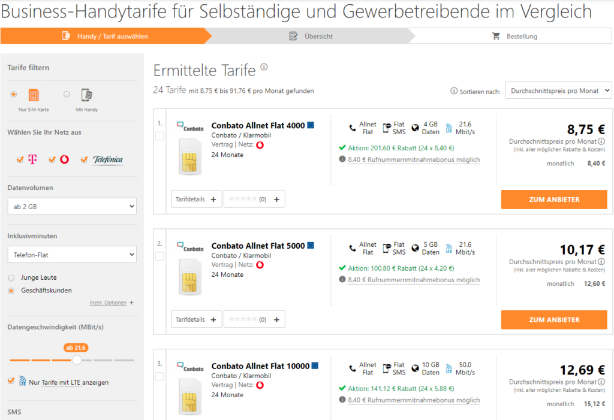Click the SIM card icon for Nur SIM-Karte
The height and width of the screenshot is (420, 614).
pos(34,95)
